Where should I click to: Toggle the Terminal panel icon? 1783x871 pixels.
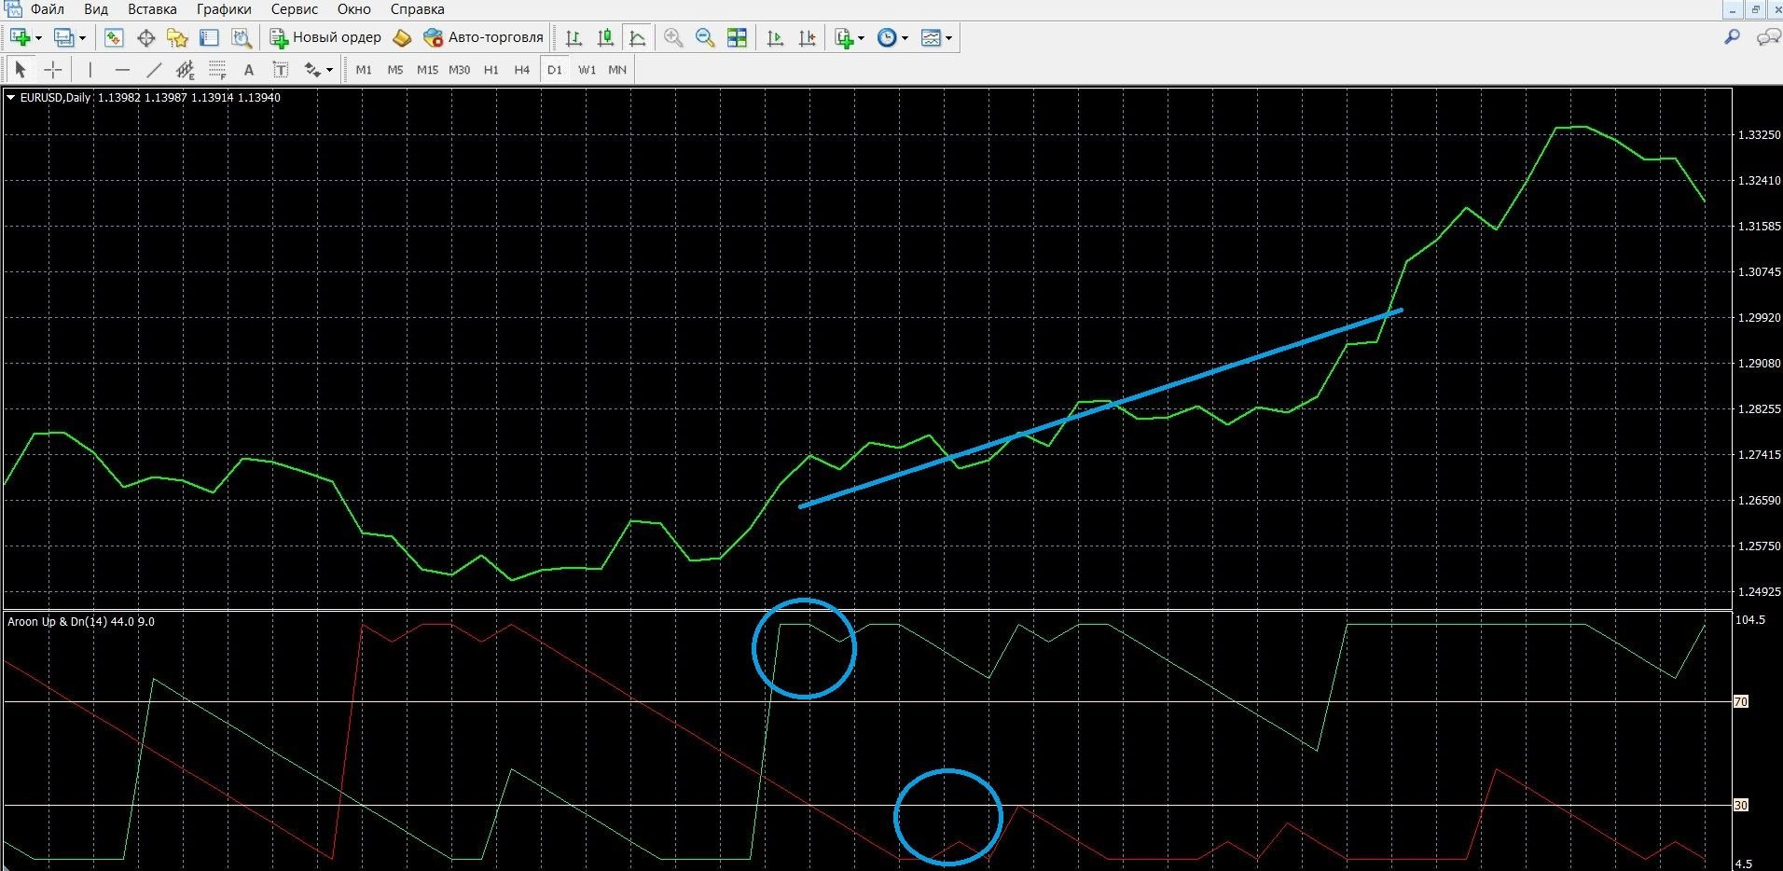pyautogui.click(x=209, y=37)
